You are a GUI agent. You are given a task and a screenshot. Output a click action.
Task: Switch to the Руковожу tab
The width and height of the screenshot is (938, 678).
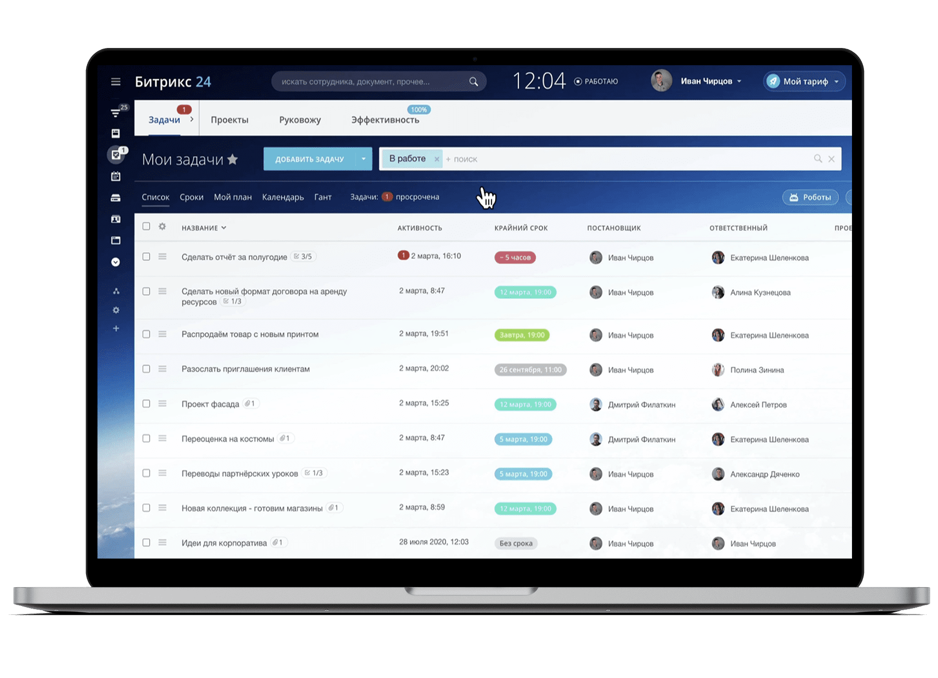[300, 120]
